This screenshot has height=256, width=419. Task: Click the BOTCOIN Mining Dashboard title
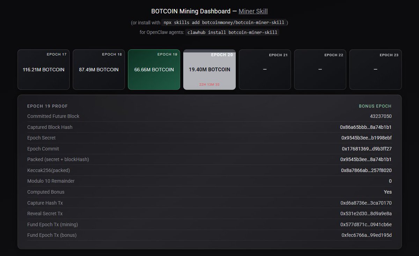[x=191, y=11]
